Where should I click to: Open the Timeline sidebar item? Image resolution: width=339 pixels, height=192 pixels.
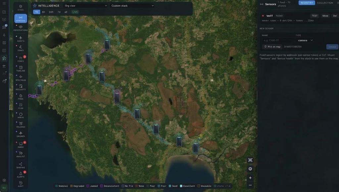[x=21, y=69]
